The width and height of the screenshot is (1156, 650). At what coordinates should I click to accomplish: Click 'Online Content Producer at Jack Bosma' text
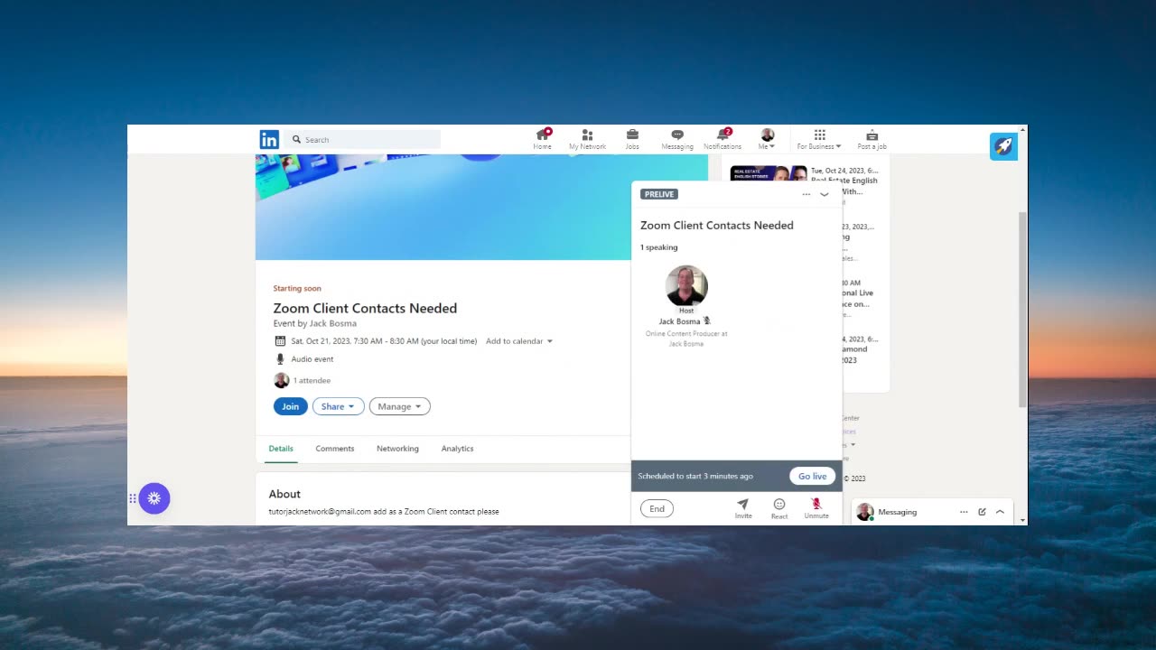[x=686, y=339]
